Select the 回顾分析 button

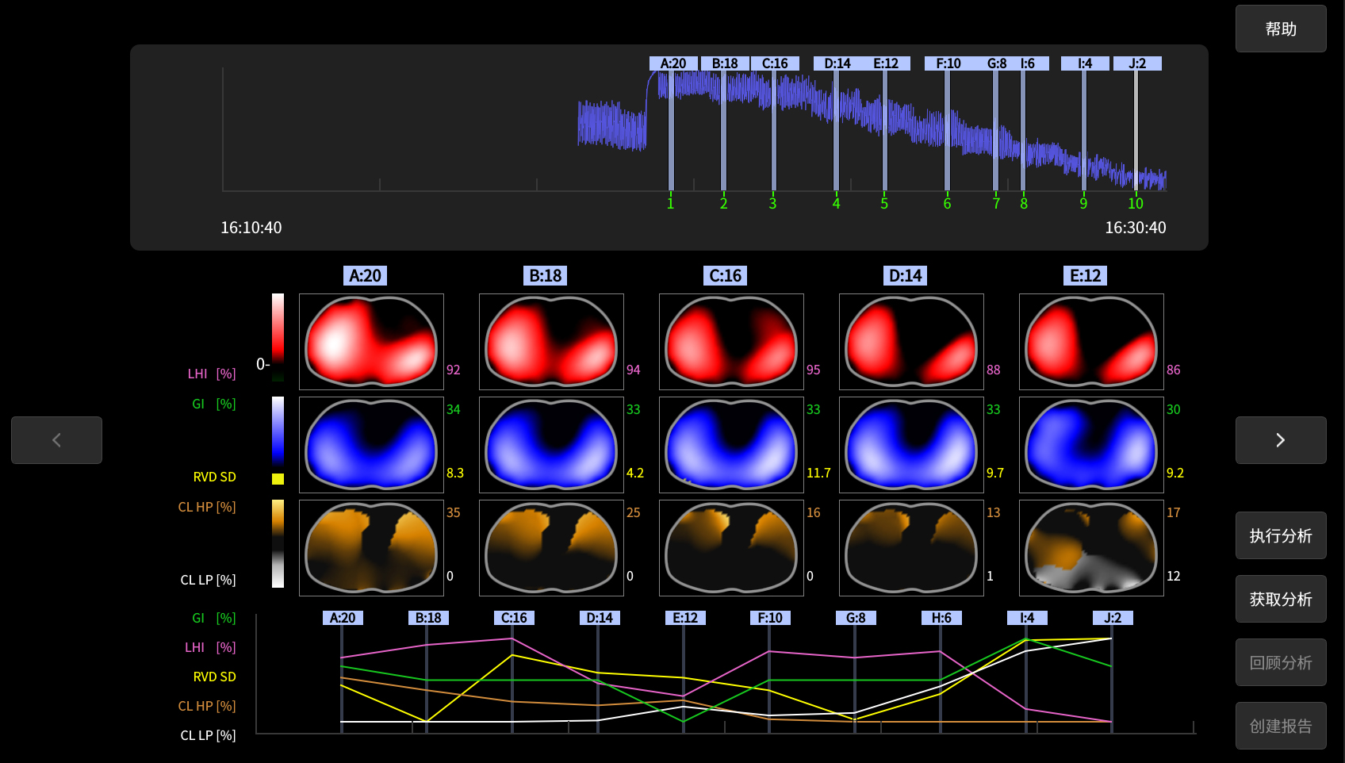[1280, 662]
